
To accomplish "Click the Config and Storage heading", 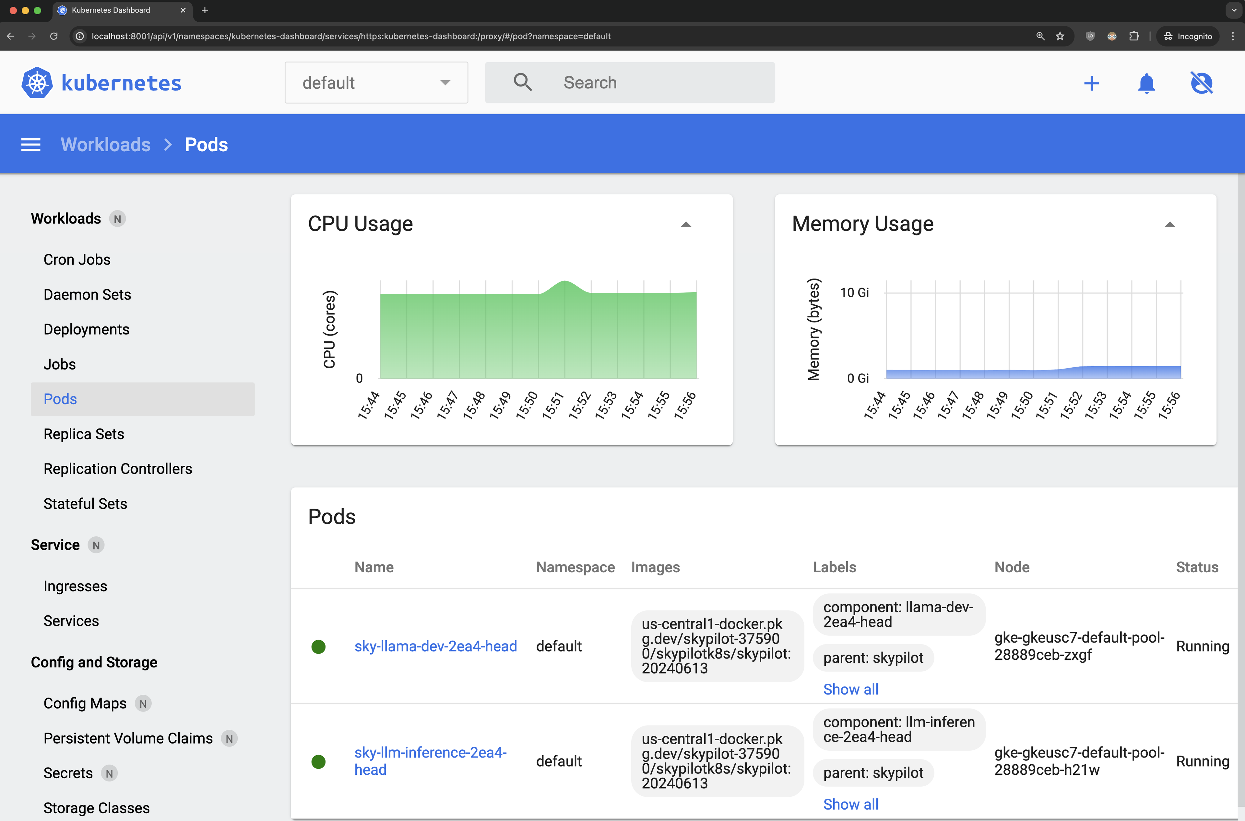I will pyautogui.click(x=94, y=663).
